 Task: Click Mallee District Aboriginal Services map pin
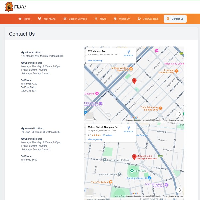coord(134,157)
